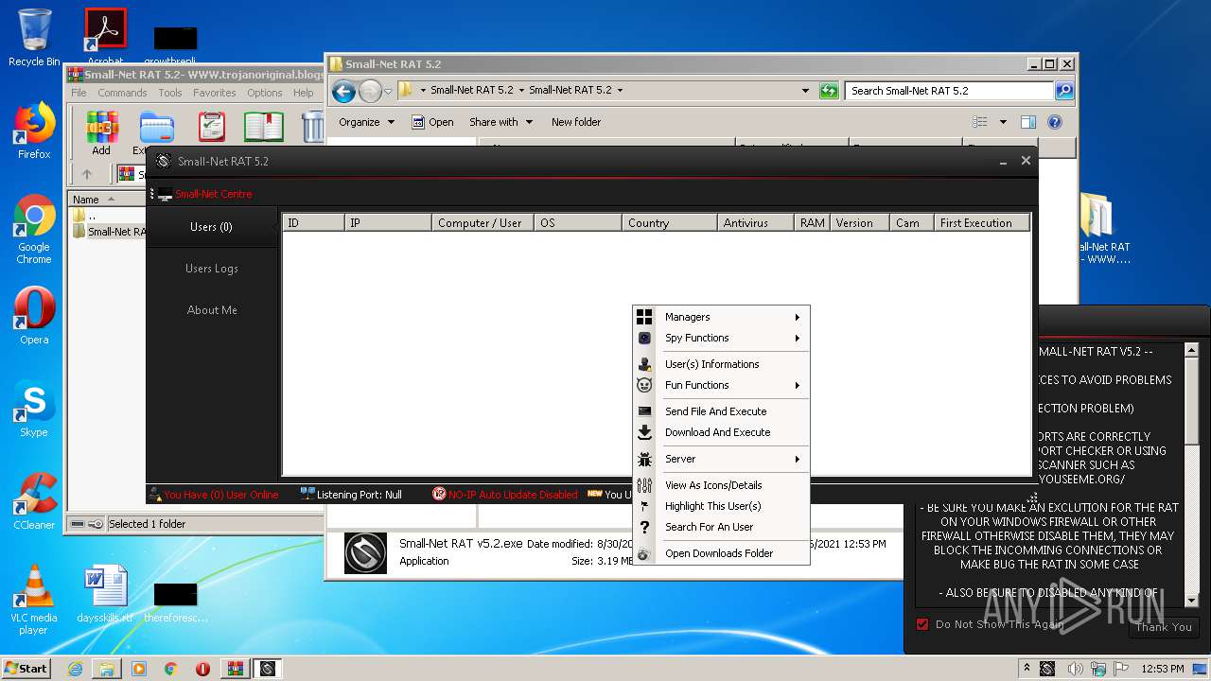Viewport: 1211px width, 681px height.
Task: Click the Listening Port network icon
Action: pos(307,495)
